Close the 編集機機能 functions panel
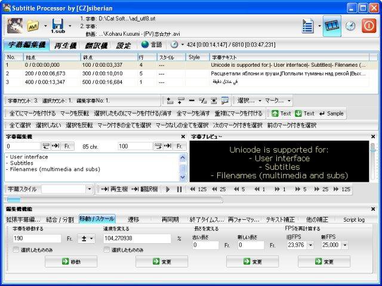The height and width of the screenshot is (286, 382). point(373,209)
